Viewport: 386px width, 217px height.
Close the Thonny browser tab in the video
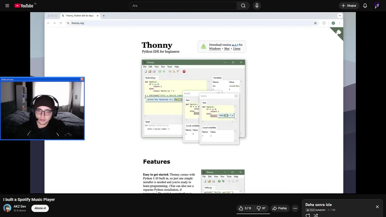pos(97,16)
